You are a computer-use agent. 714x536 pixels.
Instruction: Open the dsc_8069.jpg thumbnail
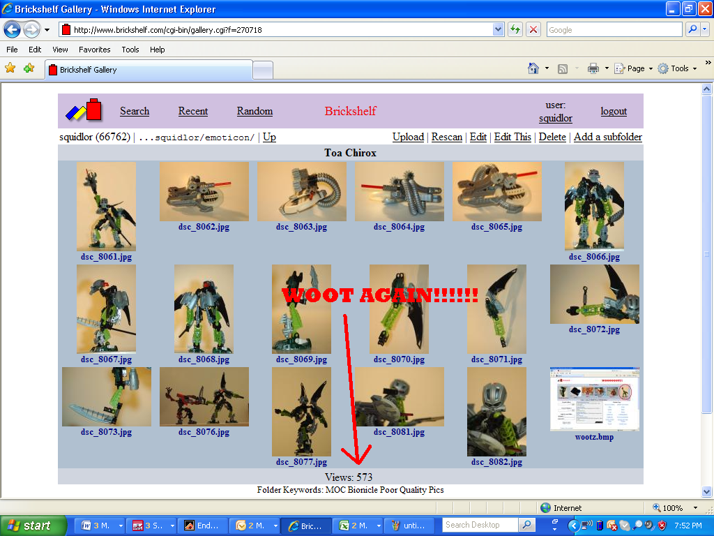point(301,309)
